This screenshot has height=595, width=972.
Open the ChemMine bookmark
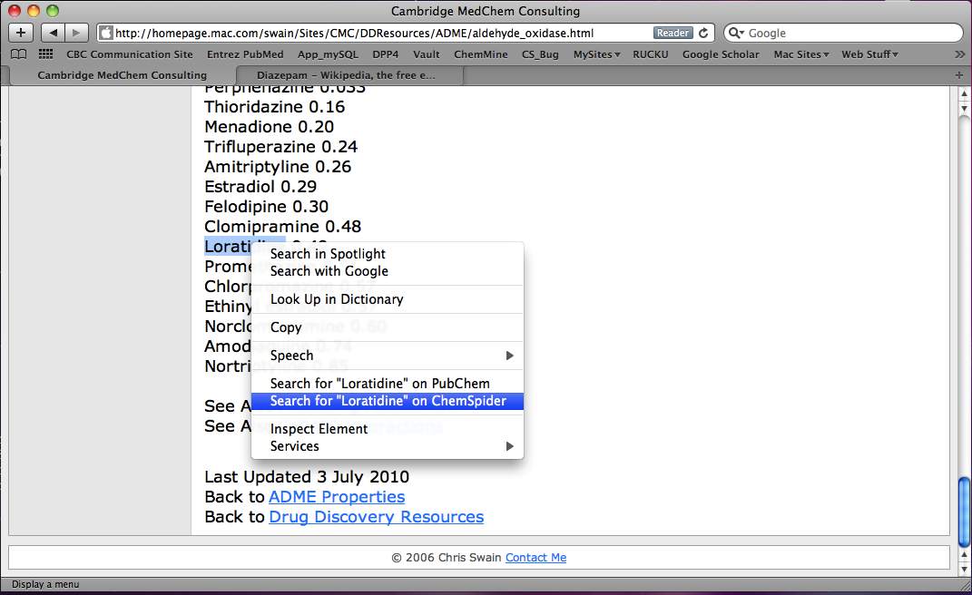pyautogui.click(x=480, y=54)
